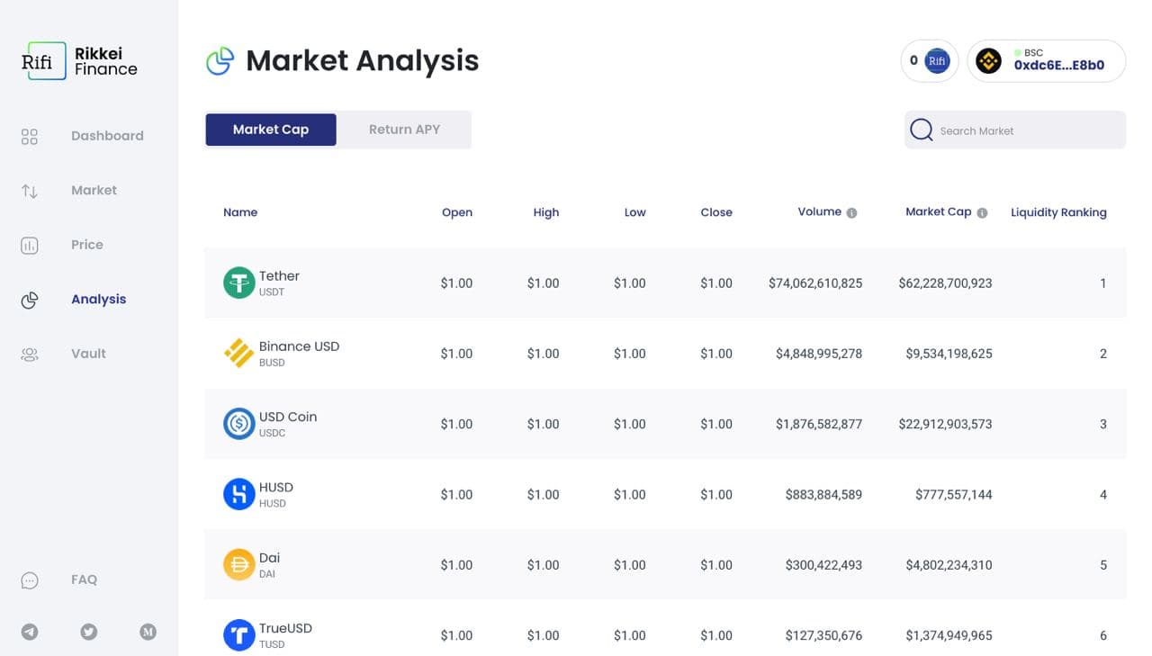Click the FAQ chat bubble icon
Viewport: 1152px width, 656px height.
click(30, 580)
